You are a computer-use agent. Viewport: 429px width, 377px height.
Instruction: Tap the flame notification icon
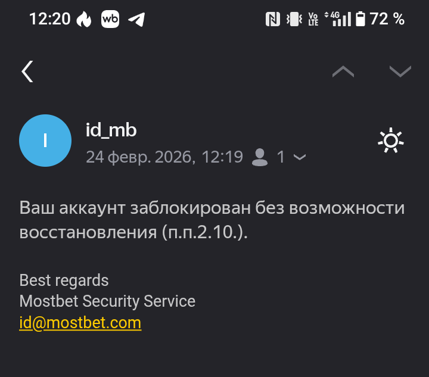[84, 20]
